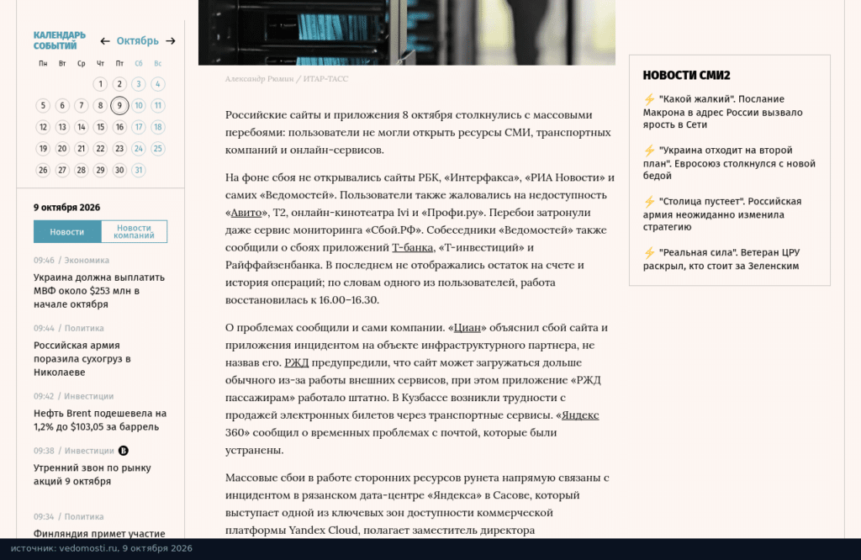The height and width of the screenshot is (560, 861).
Task: Select October 23 in the calendar
Action: 119,149
